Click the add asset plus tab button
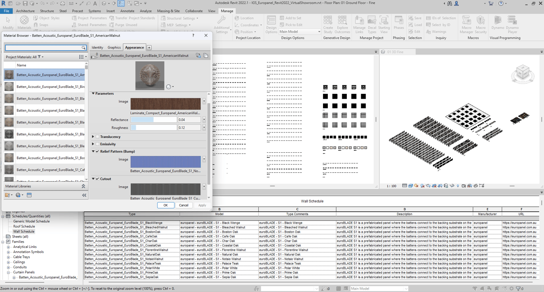544x292 pixels. click(149, 48)
